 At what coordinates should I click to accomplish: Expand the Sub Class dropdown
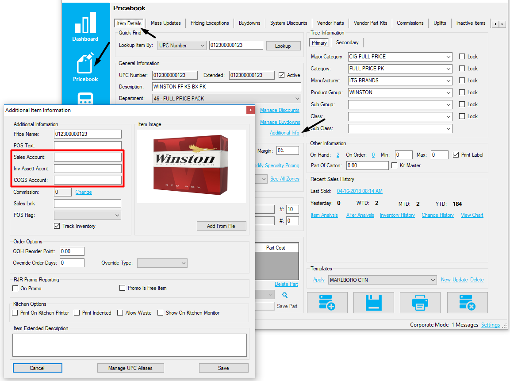(x=400, y=128)
